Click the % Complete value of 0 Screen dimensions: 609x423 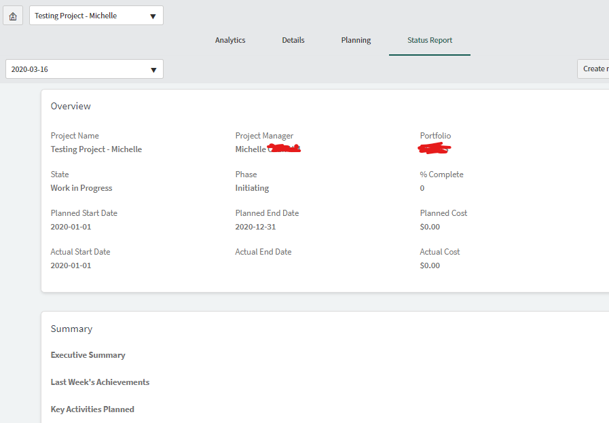point(422,187)
